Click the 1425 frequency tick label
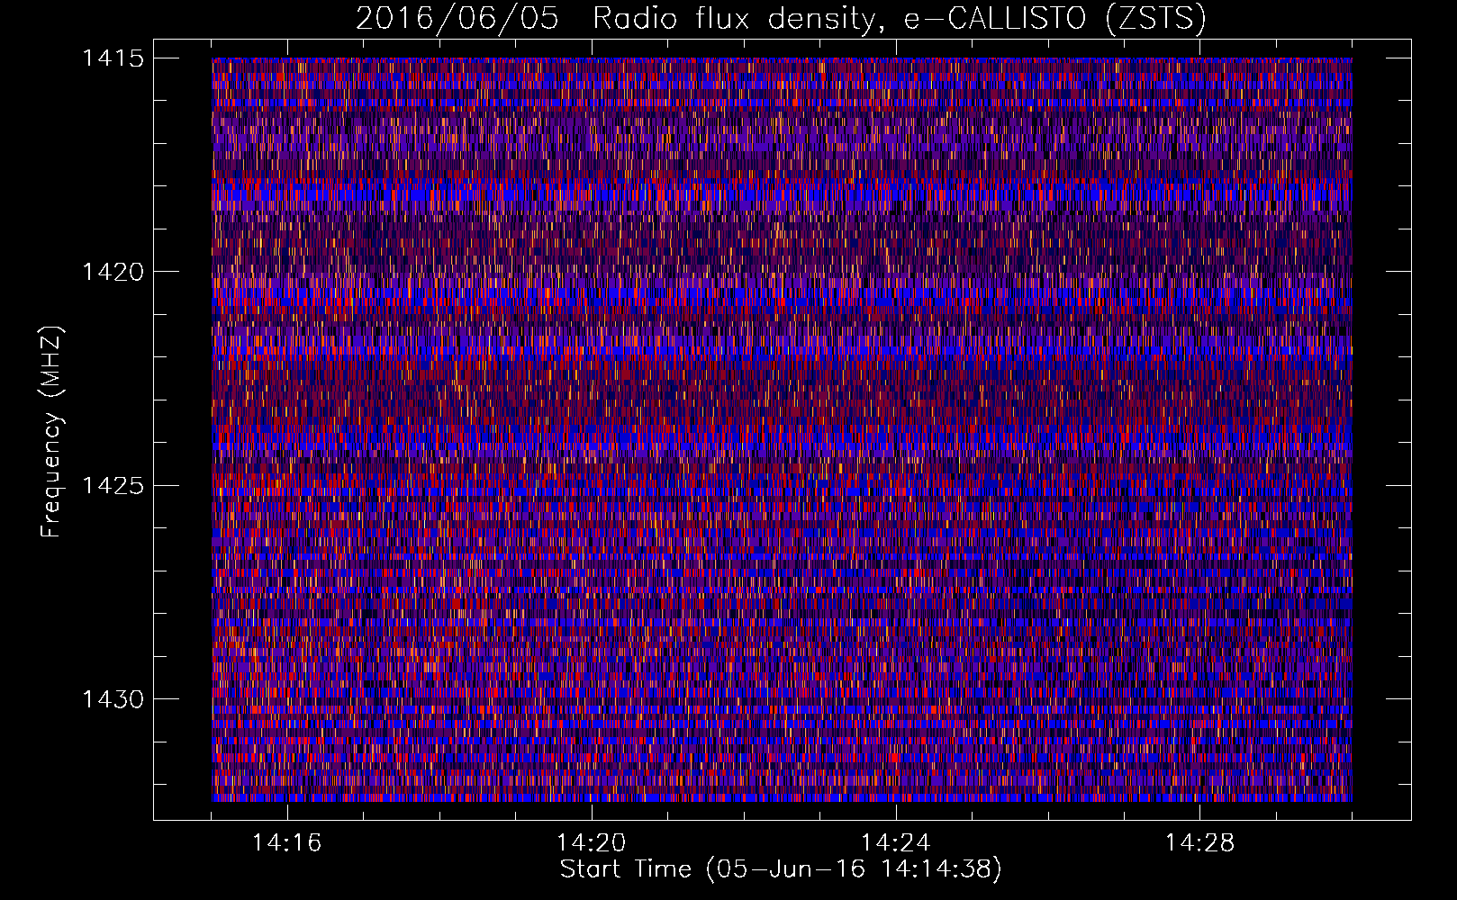The height and width of the screenshot is (900, 1457). pyautogui.click(x=113, y=486)
